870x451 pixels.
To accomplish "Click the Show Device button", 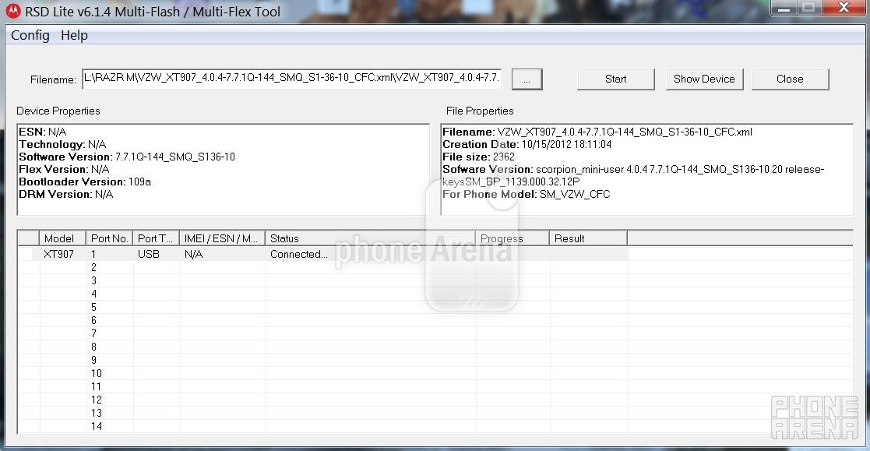I will pyautogui.click(x=704, y=79).
